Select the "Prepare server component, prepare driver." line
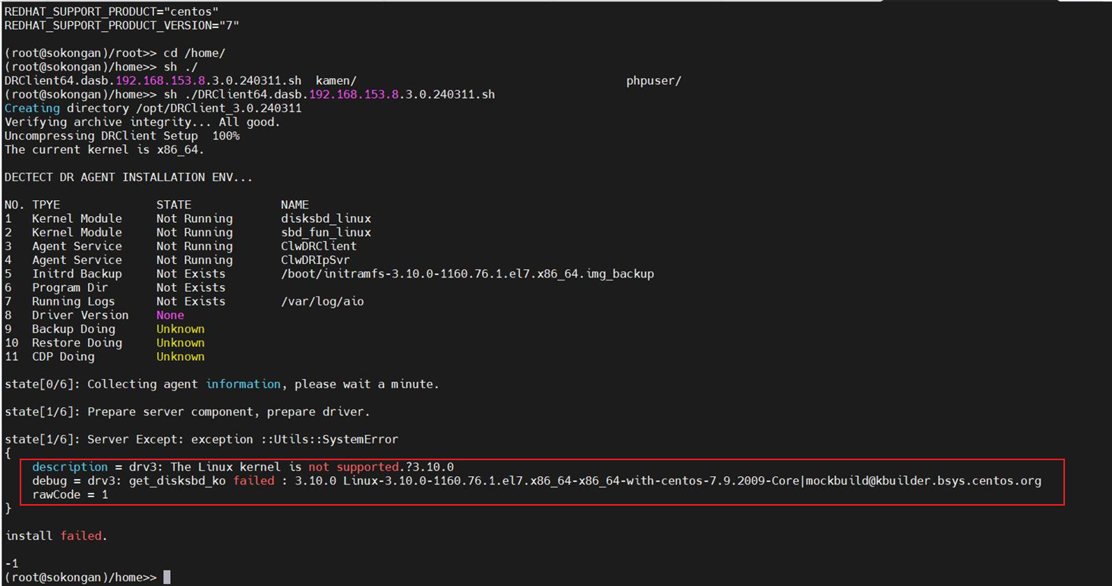Screen dimensions: 1112x586 (228, 412)
